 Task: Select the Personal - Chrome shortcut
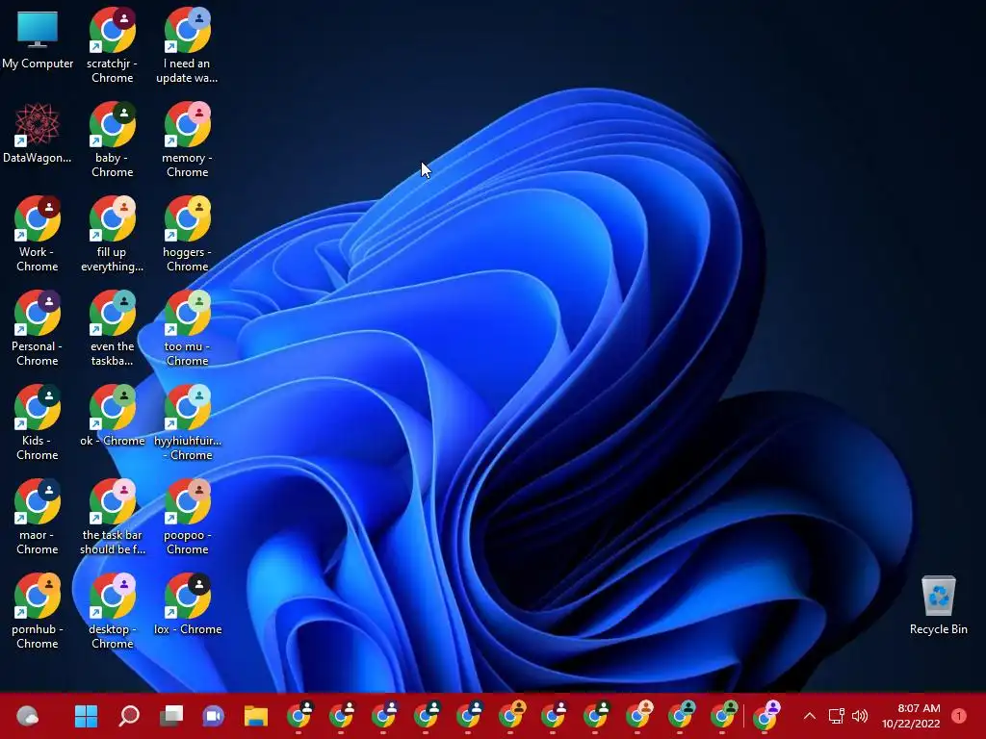pos(38,329)
